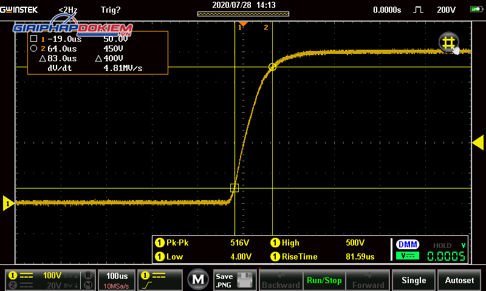Run Autoset
The height and width of the screenshot is (291, 486).
pos(459,280)
